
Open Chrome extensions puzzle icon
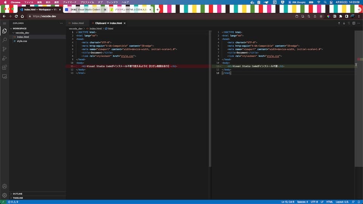click(x=341, y=16)
